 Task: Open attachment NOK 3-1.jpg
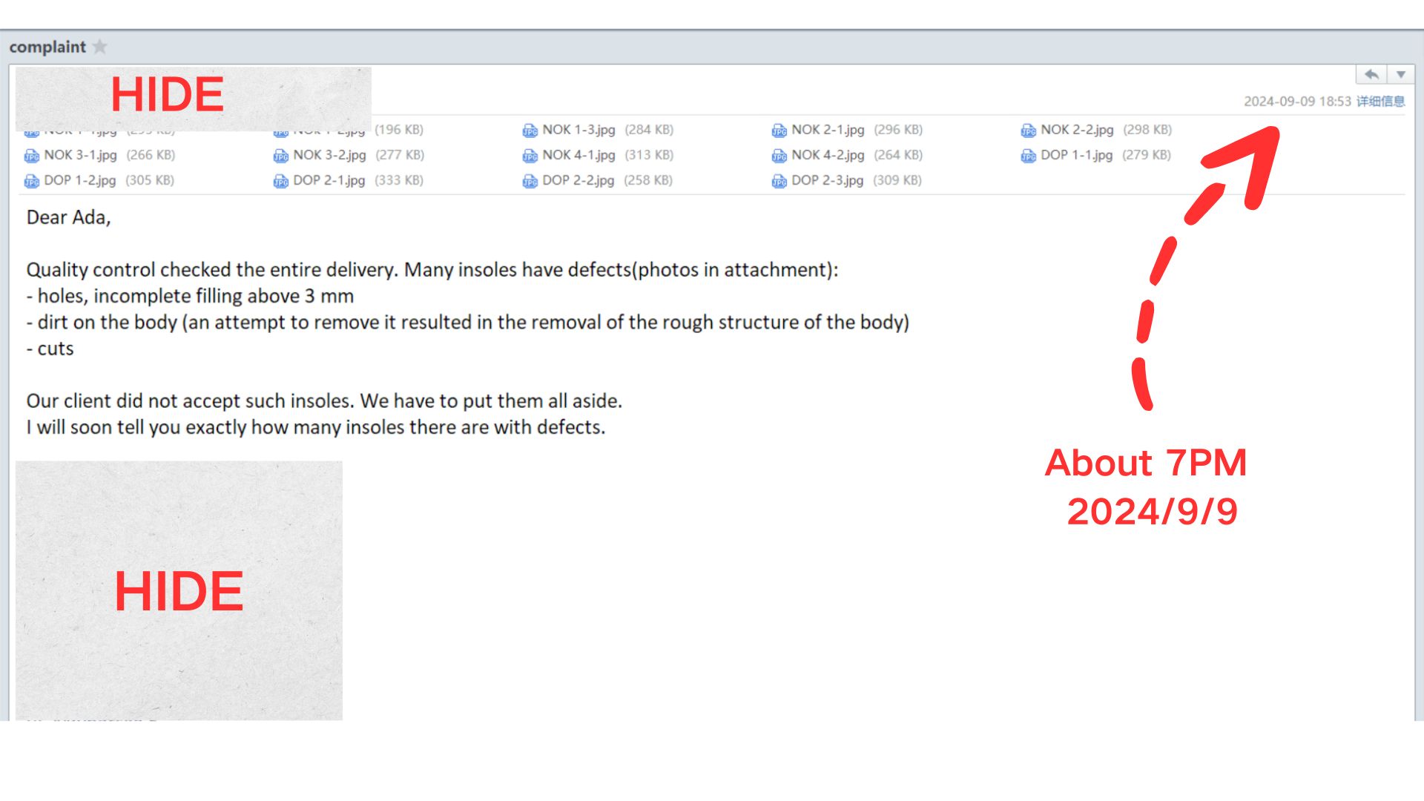(80, 155)
